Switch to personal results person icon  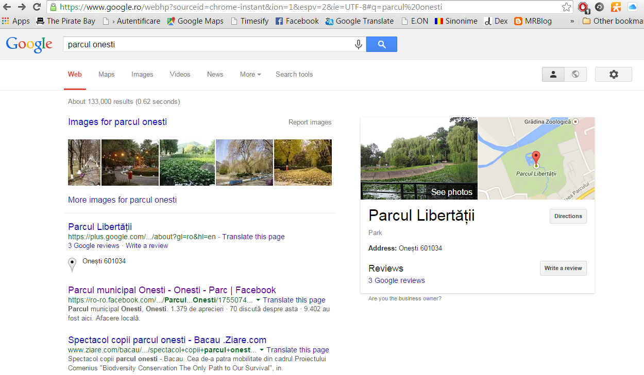[553, 75]
